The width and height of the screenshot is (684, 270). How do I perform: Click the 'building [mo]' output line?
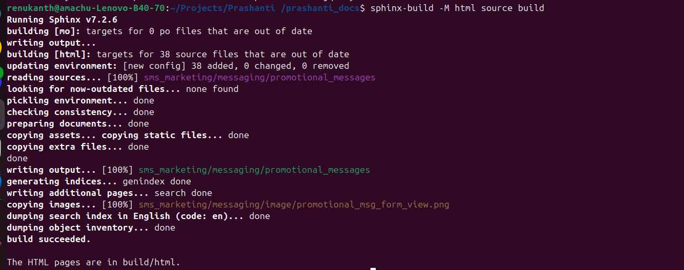pos(159,31)
